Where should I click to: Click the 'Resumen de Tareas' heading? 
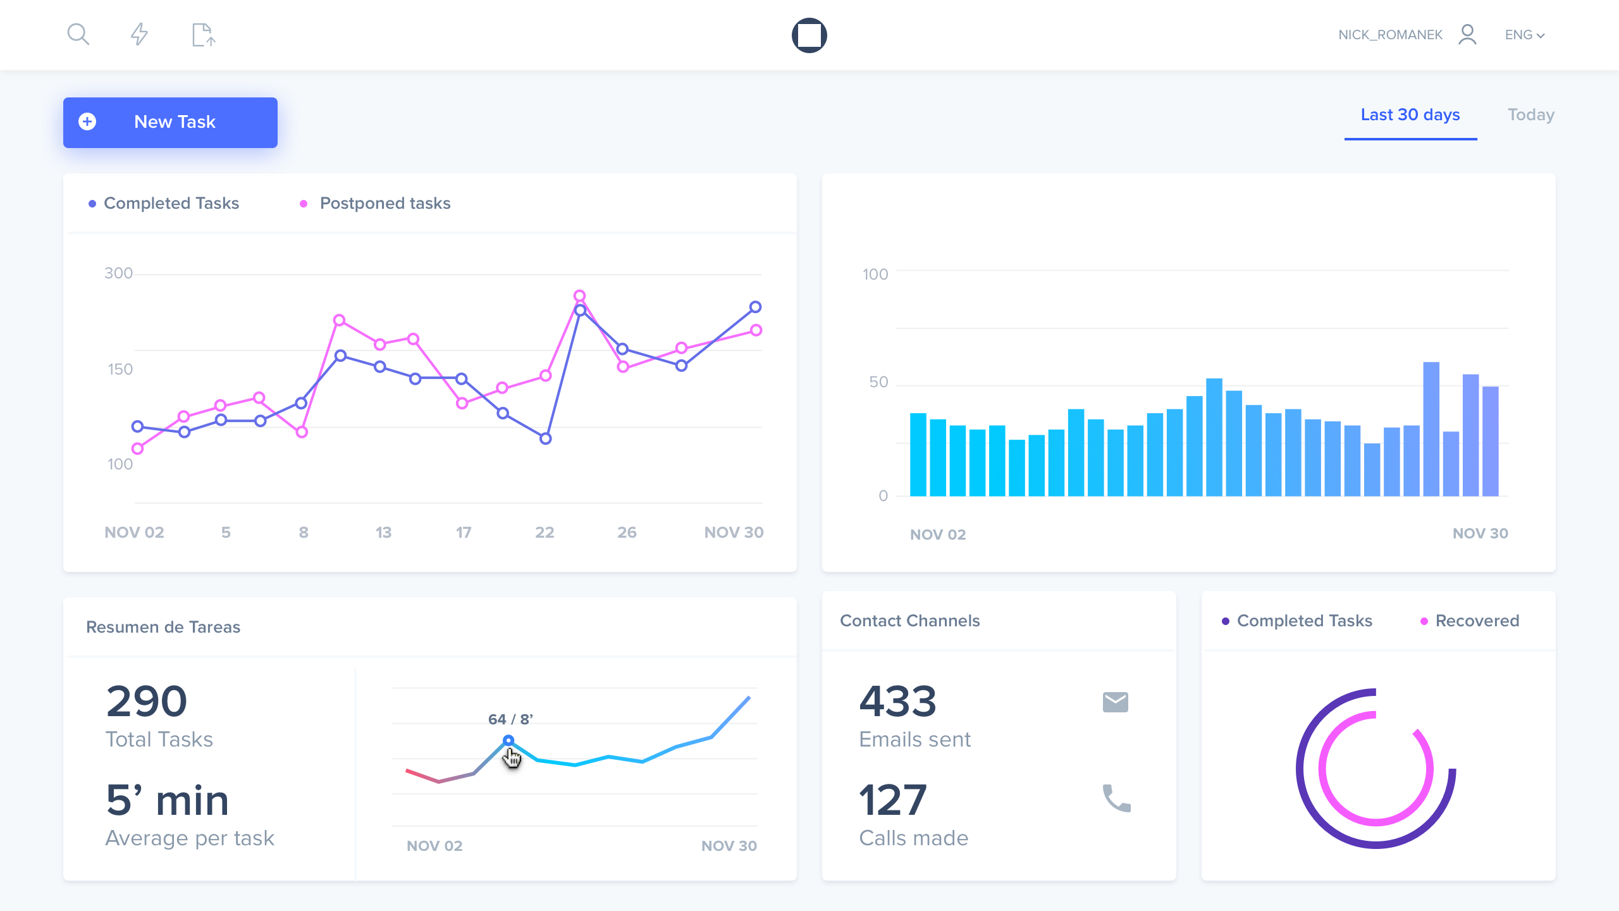[163, 627]
